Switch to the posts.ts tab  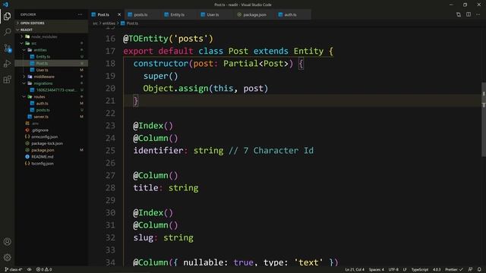point(140,14)
